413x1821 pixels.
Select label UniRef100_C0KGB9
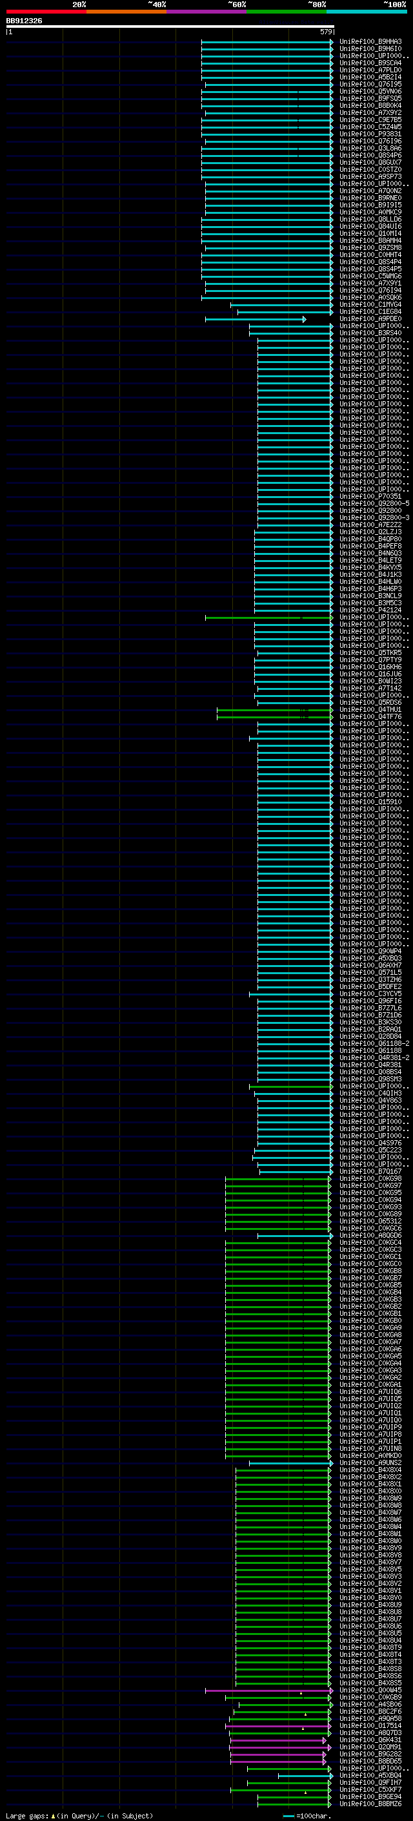click(x=370, y=1697)
